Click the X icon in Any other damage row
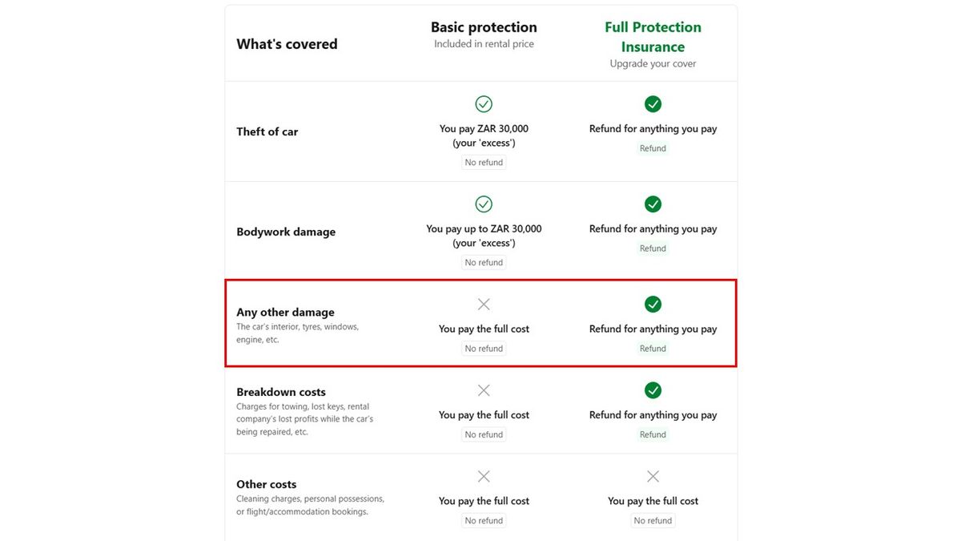 coord(484,305)
